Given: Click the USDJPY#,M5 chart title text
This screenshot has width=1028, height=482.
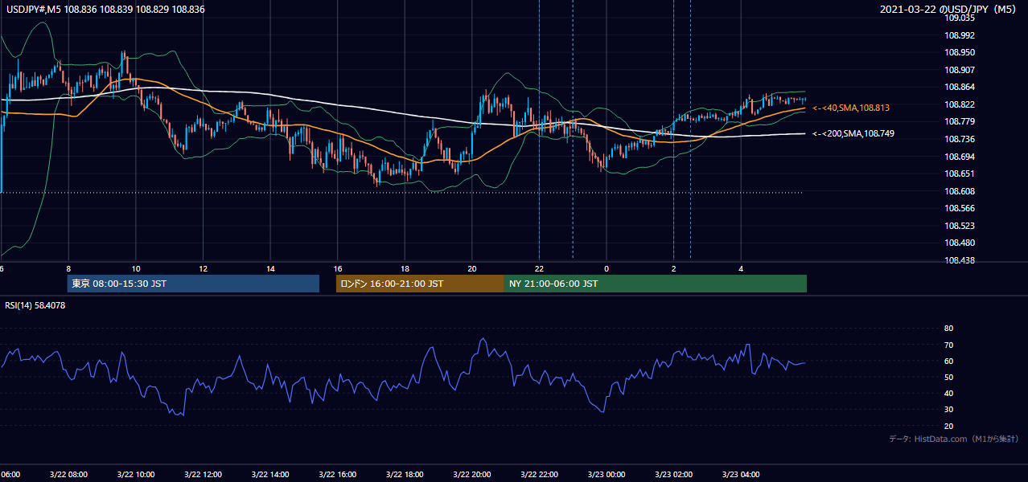Looking at the screenshot, I should click(x=105, y=10).
